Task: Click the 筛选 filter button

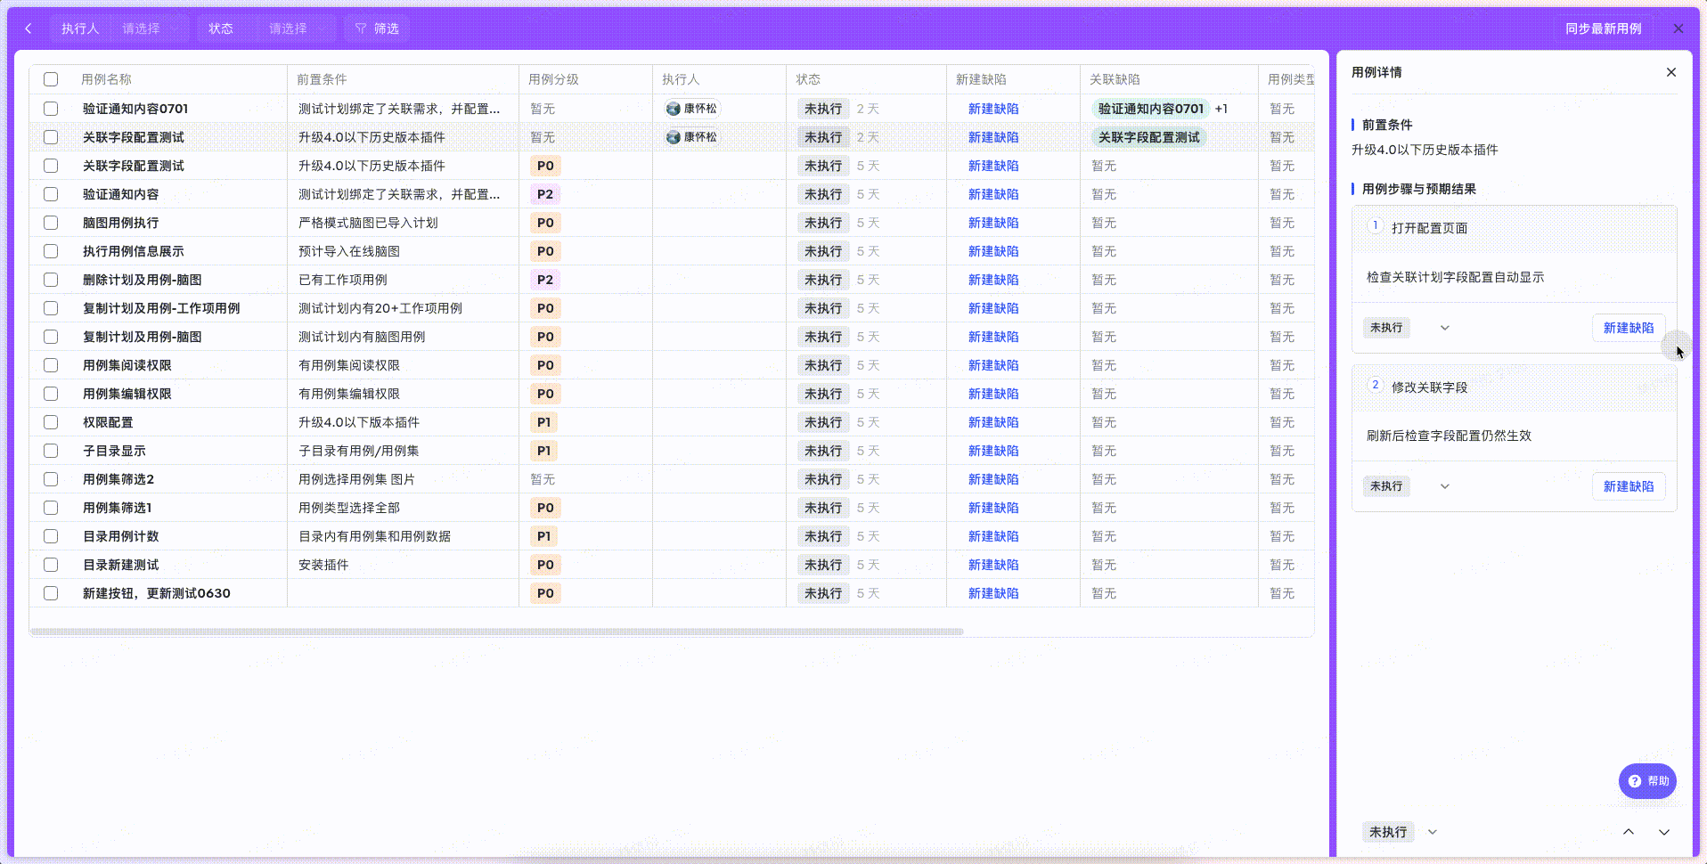Action: 377,29
